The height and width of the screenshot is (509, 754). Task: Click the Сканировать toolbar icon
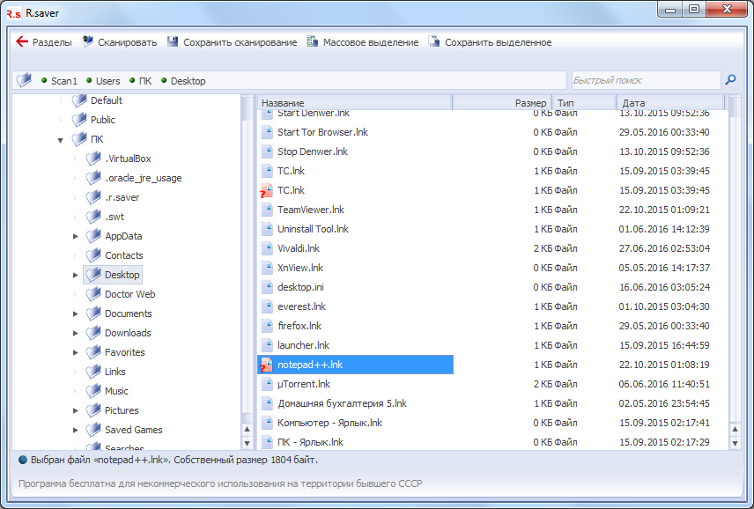(88, 42)
